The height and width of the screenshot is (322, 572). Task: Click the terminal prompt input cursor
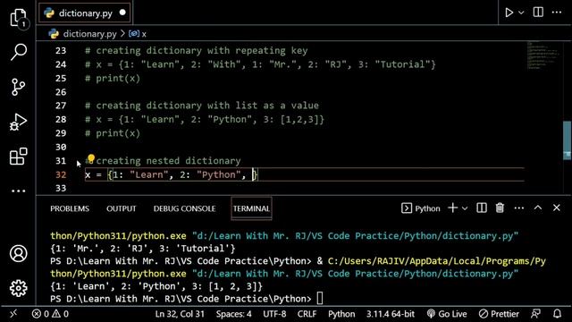(320, 298)
